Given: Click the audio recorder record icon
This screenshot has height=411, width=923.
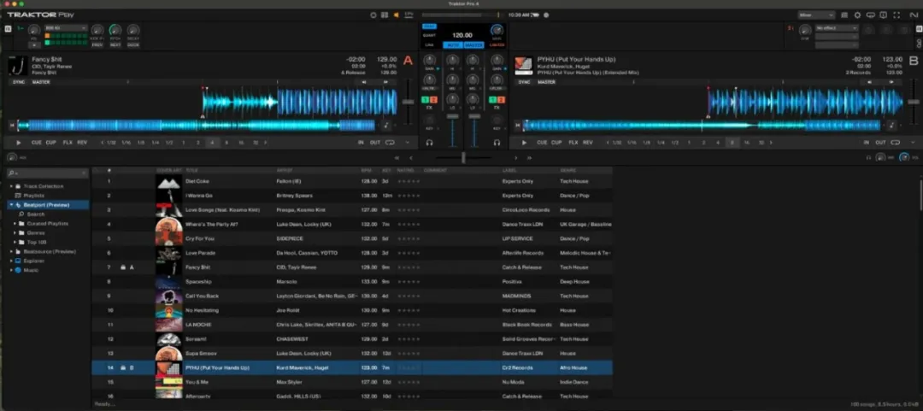Looking at the screenshot, I should [545, 15].
